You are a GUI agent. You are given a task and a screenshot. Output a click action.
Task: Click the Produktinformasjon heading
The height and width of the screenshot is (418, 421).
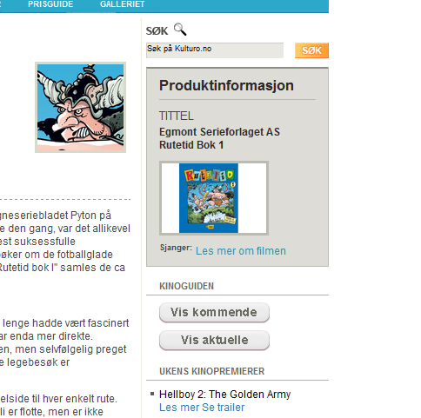tap(226, 85)
